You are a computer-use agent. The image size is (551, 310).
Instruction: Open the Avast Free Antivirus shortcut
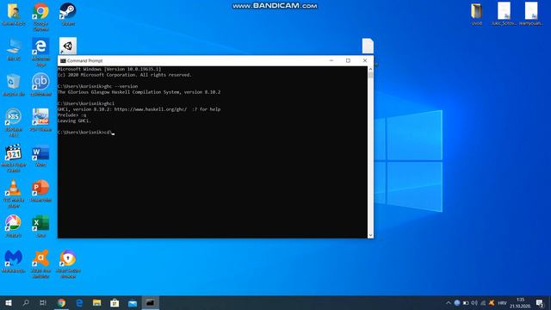[x=40, y=263]
